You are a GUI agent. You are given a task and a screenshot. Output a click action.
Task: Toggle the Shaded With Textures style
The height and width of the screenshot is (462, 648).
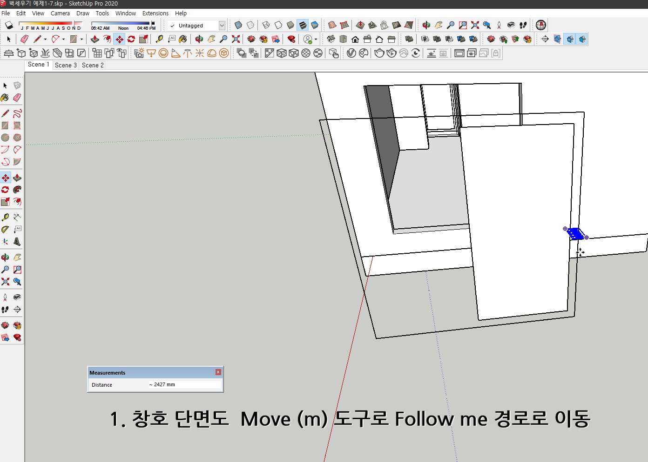303,25
